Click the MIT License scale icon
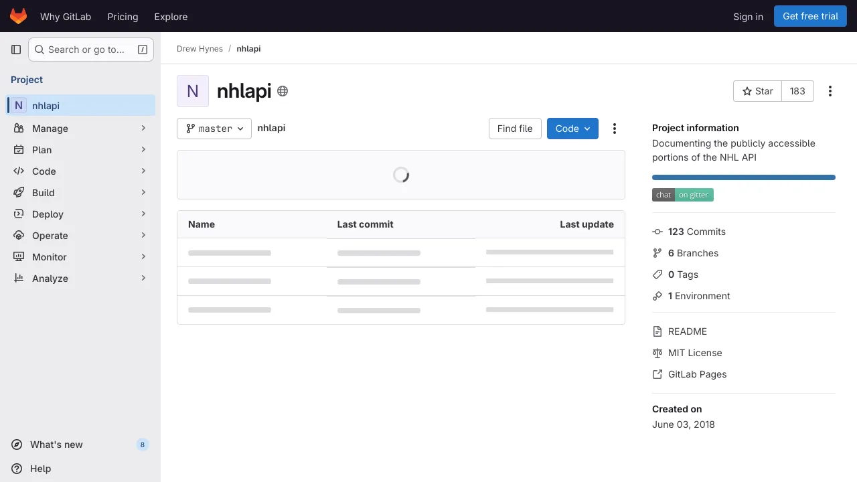857x482 pixels. (x=657, y=353)
